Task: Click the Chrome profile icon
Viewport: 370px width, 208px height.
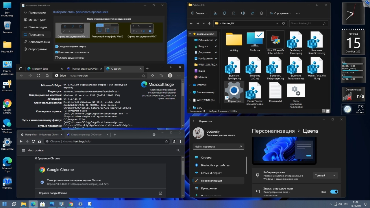Action: point(174,142)
